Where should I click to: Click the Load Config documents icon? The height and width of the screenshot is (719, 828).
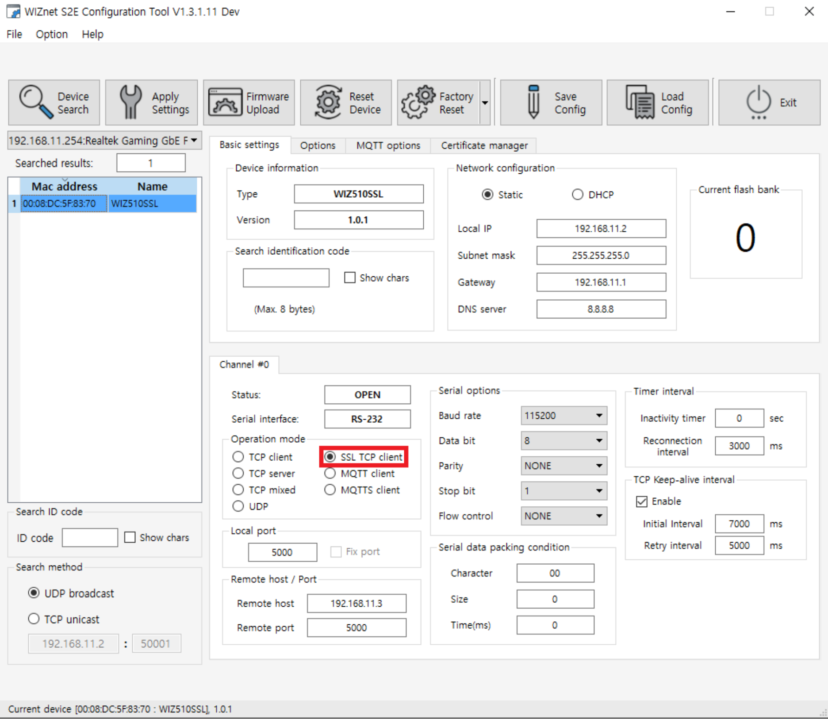640,102
